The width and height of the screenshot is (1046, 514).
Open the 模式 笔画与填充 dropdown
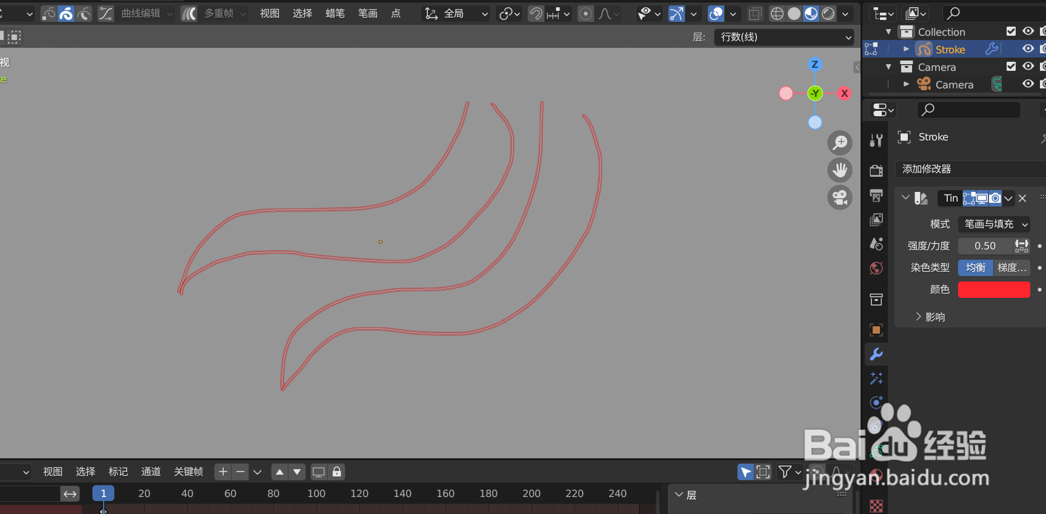click(994, 224)
